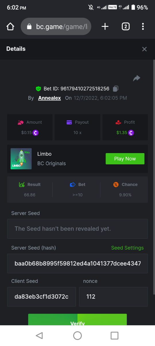
Task: Tap the Android home circle button
Action: pos(77,335)
